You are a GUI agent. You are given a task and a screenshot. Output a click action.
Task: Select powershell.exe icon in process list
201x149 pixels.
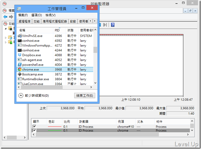pyautogui.click(x=19, y=65)
